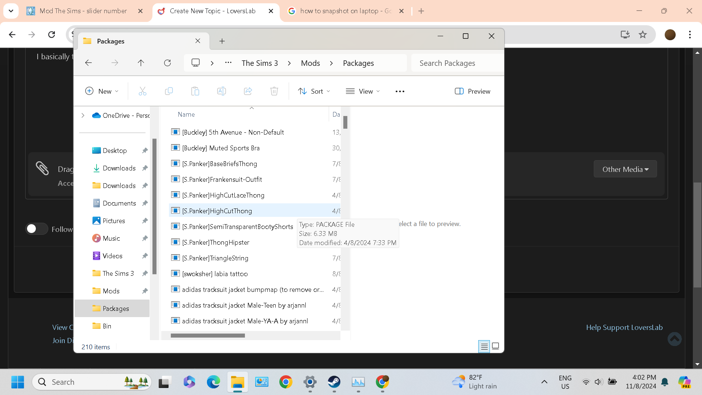Show hidden system tray icons
The width and height of the screenshot is (702, 395).
[544, 382]
